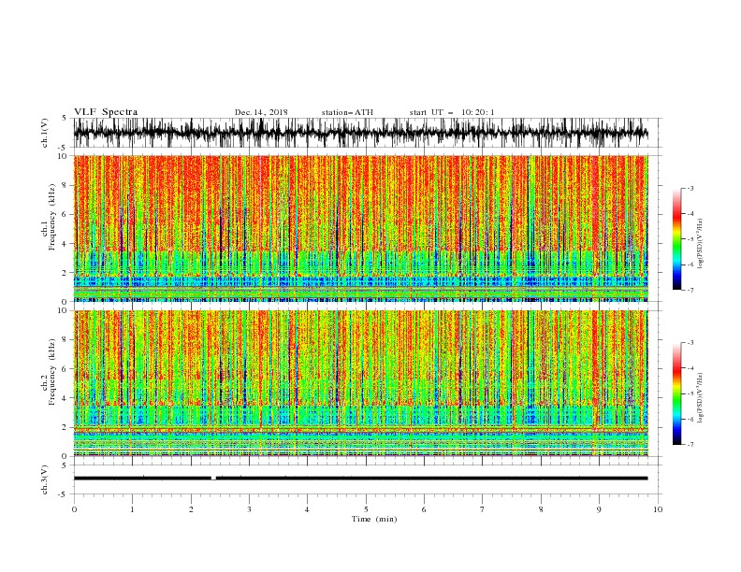Image resolution: width=741 pixels, height=572 pixels.
Task: Click the ch.2 colorbar "log(PSD)(V²/Hz)" label
Action: [x=701, y=398]
